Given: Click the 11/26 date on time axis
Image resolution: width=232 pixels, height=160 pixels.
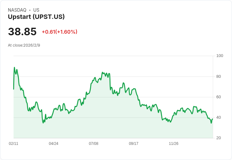Looking at the screenshot, I should pyautogui.click(x=174, y=144).
